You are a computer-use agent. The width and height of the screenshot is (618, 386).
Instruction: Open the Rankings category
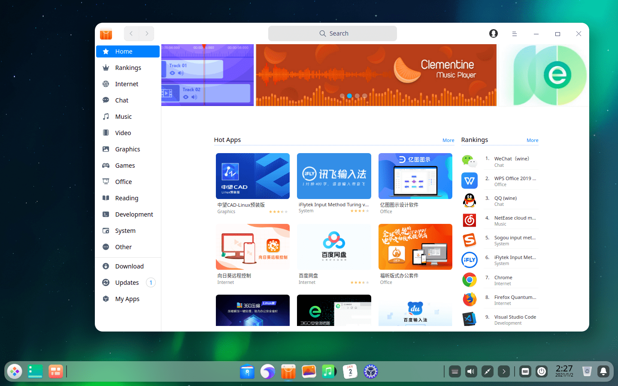tap(128, 68)
